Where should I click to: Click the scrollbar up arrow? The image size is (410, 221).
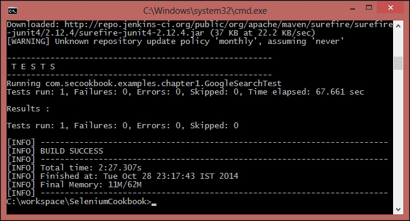point(399,26)
